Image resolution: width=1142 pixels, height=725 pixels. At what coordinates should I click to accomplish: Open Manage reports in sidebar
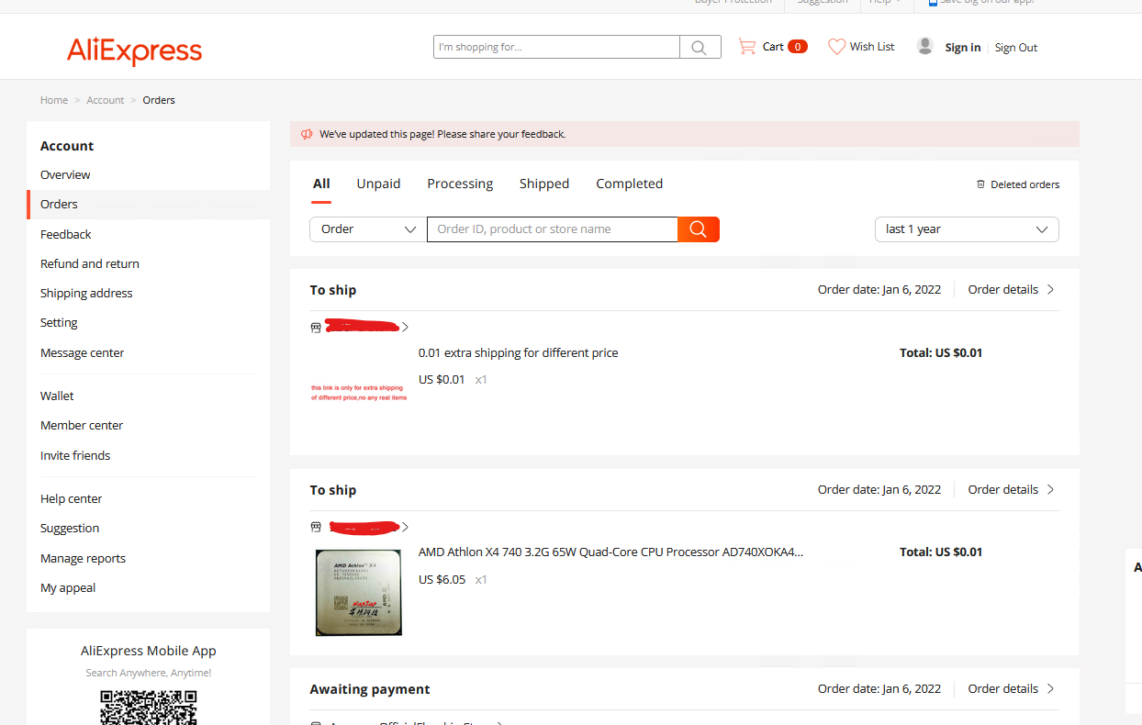[83, 558]
